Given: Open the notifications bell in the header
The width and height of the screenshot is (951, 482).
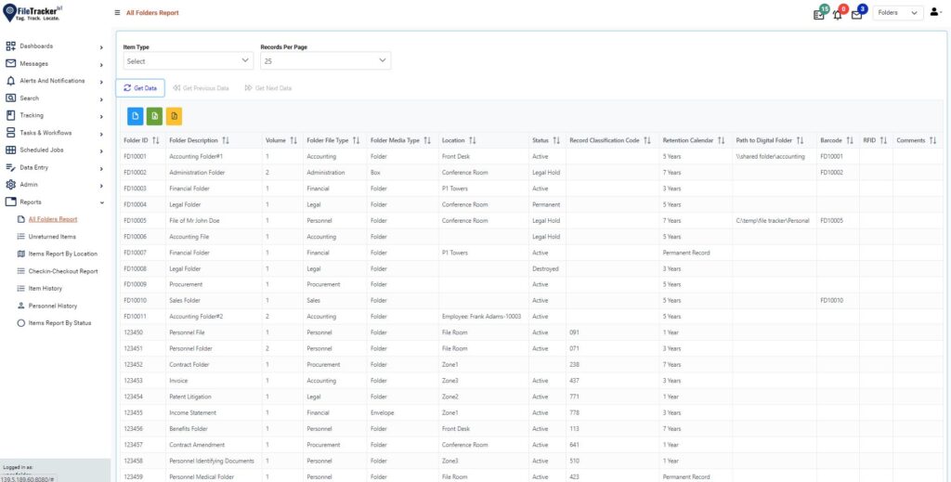Looking at the screenshot, I should 838,13.
